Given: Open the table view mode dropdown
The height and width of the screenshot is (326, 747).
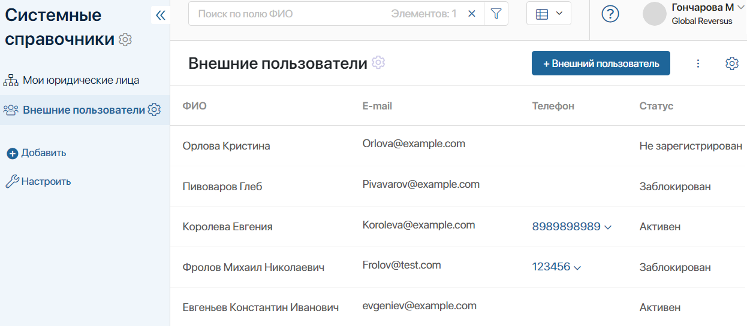Looking at the screenshot, I should 549,14.
